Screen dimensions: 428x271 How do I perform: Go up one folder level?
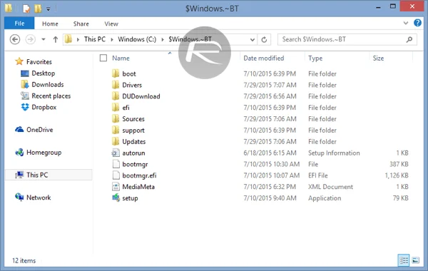56,39
